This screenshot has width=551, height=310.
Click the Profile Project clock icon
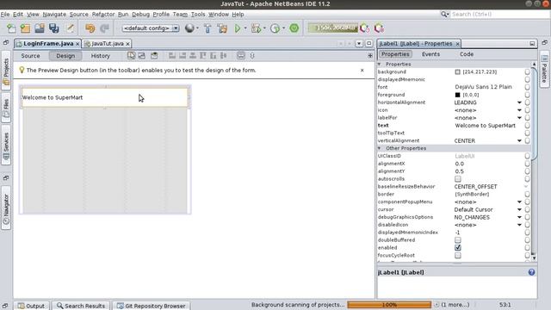coord(275,28)
